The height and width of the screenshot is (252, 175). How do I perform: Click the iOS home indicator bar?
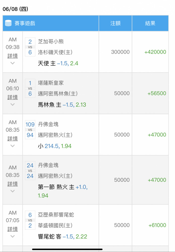67,249
